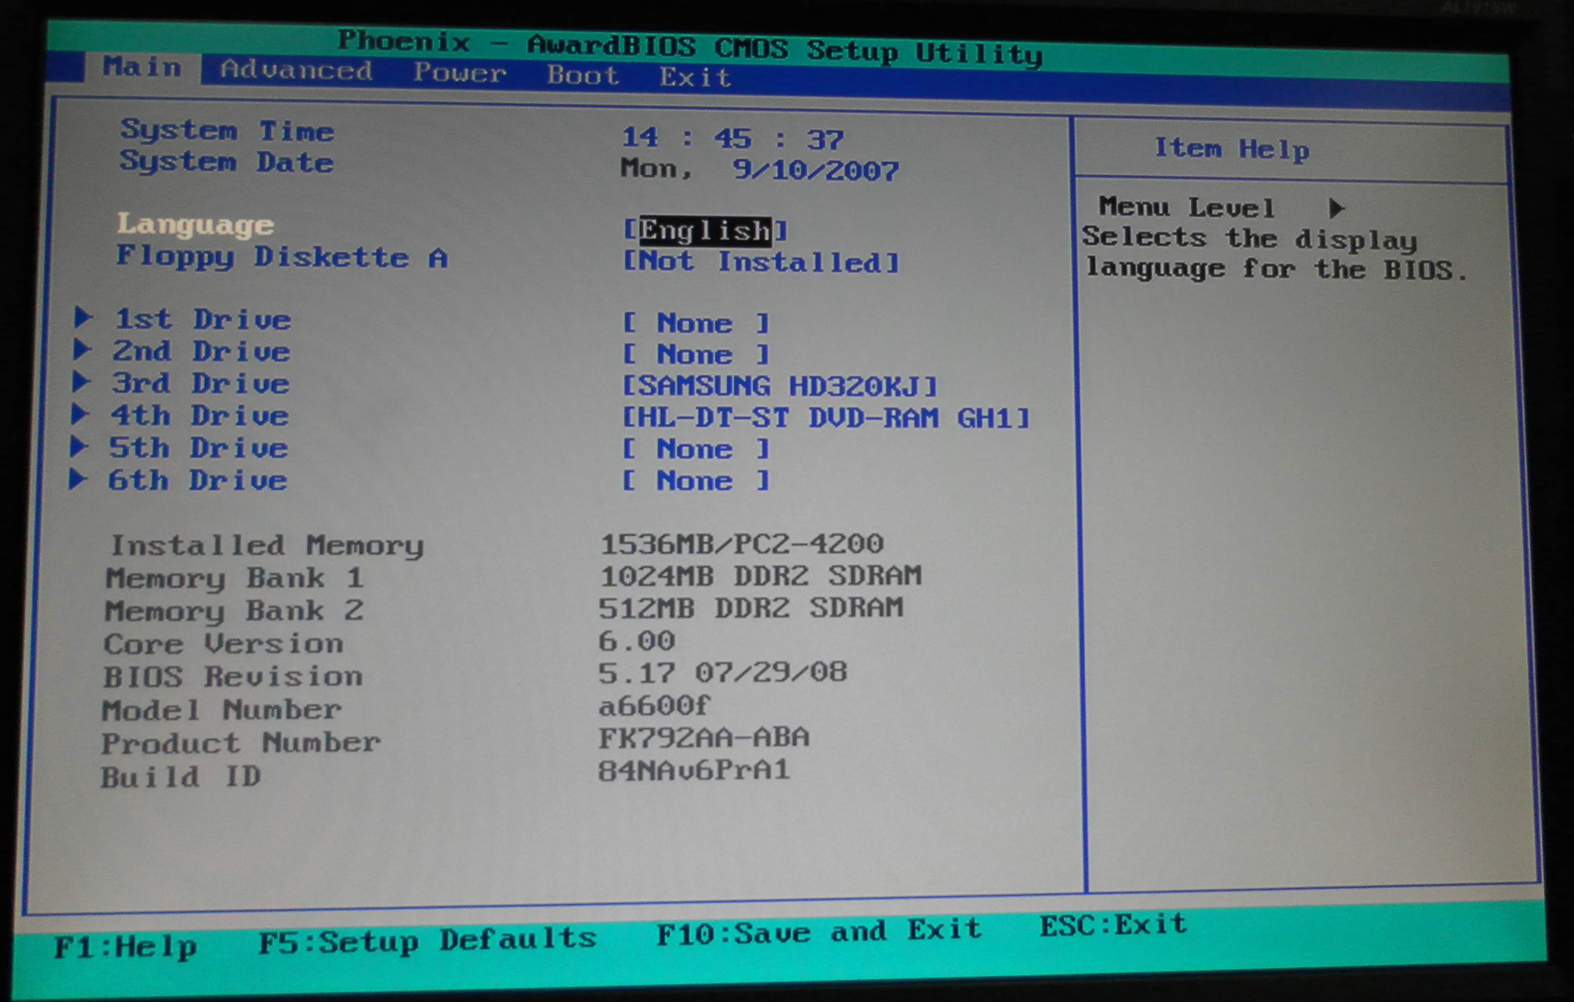The height and width of the screenshot is (1002, 1574).
Task: Click the Core Version label
Action: click(x=224, y=644)
